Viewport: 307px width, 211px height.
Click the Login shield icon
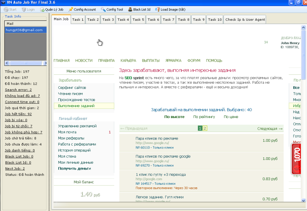(24, 9)
